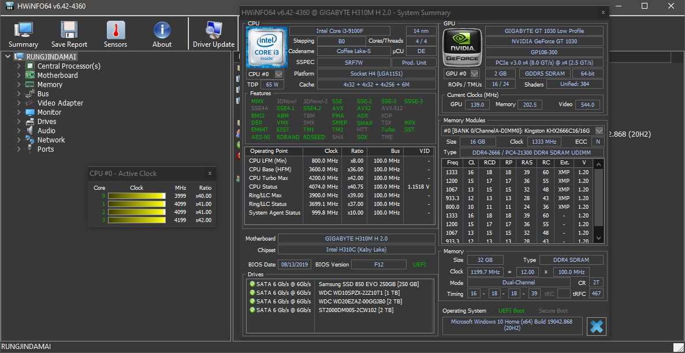Viewport: 685px width, 353px height.
Task: Click the HWiNFO64 title bar app icon
Action: pos(9,6)
